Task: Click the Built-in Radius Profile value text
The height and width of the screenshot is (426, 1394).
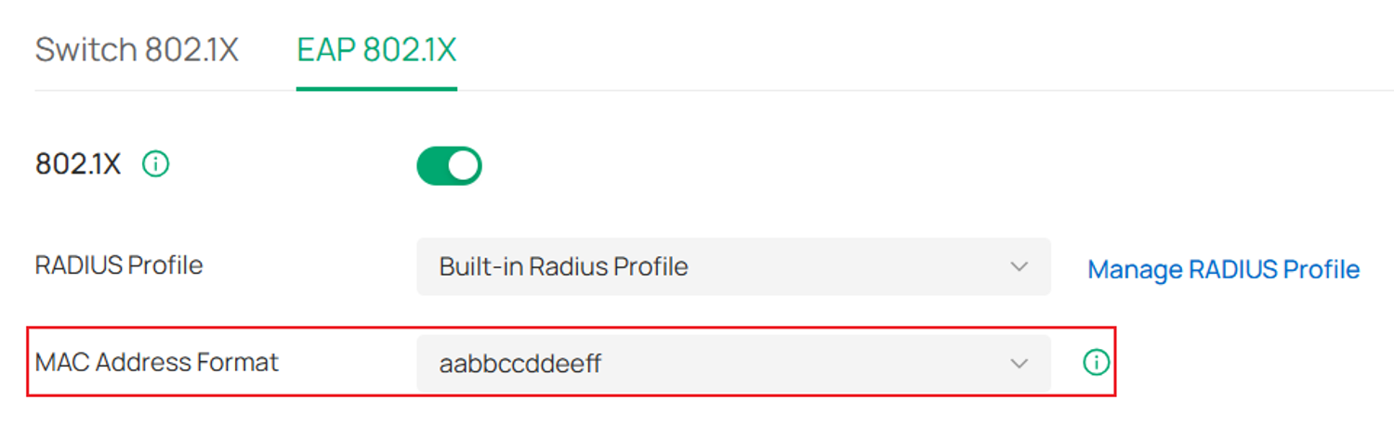Action: 563,267
